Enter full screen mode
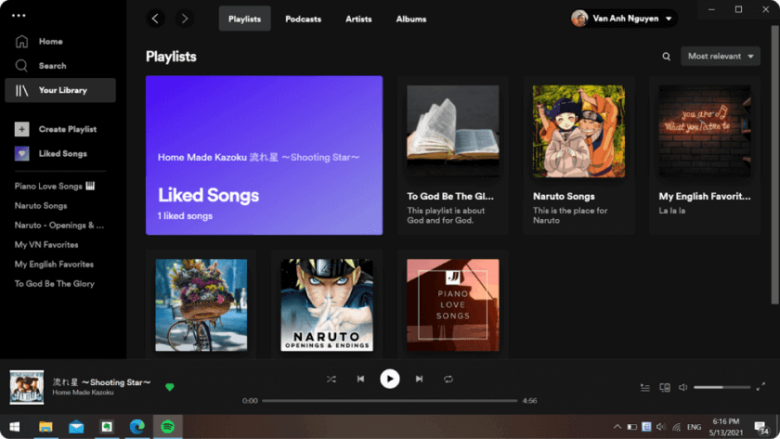 click(x=760, y=387)
